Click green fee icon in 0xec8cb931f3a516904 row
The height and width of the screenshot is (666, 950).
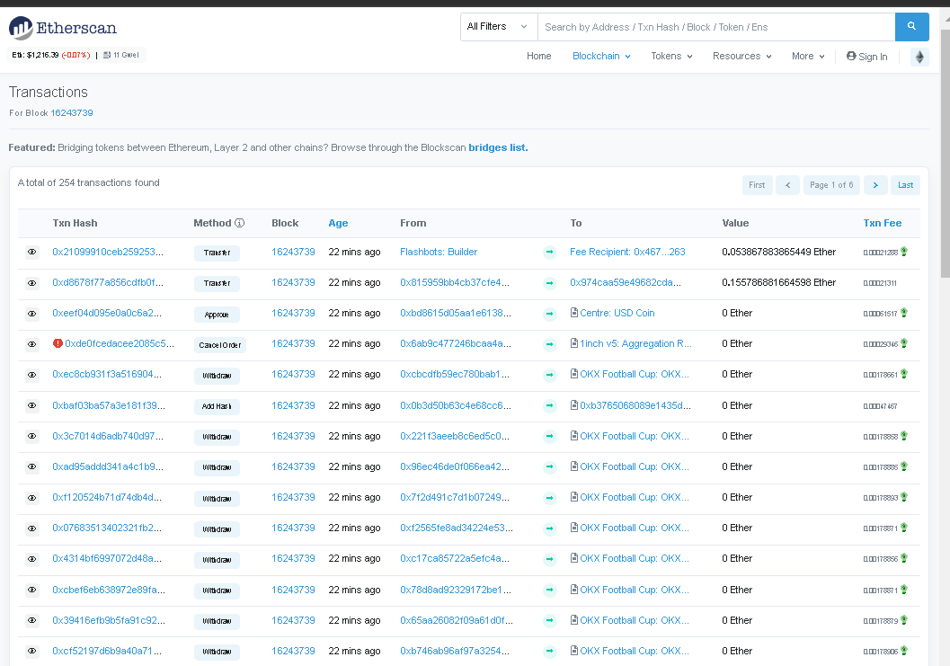(904, 374)
